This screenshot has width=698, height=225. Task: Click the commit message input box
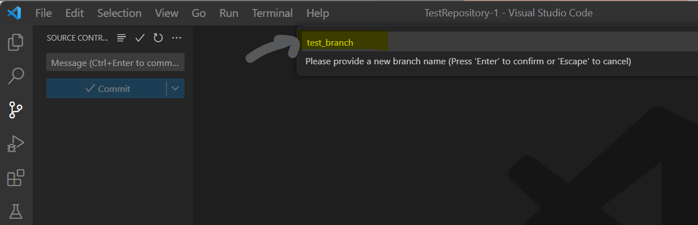(115, 63)
